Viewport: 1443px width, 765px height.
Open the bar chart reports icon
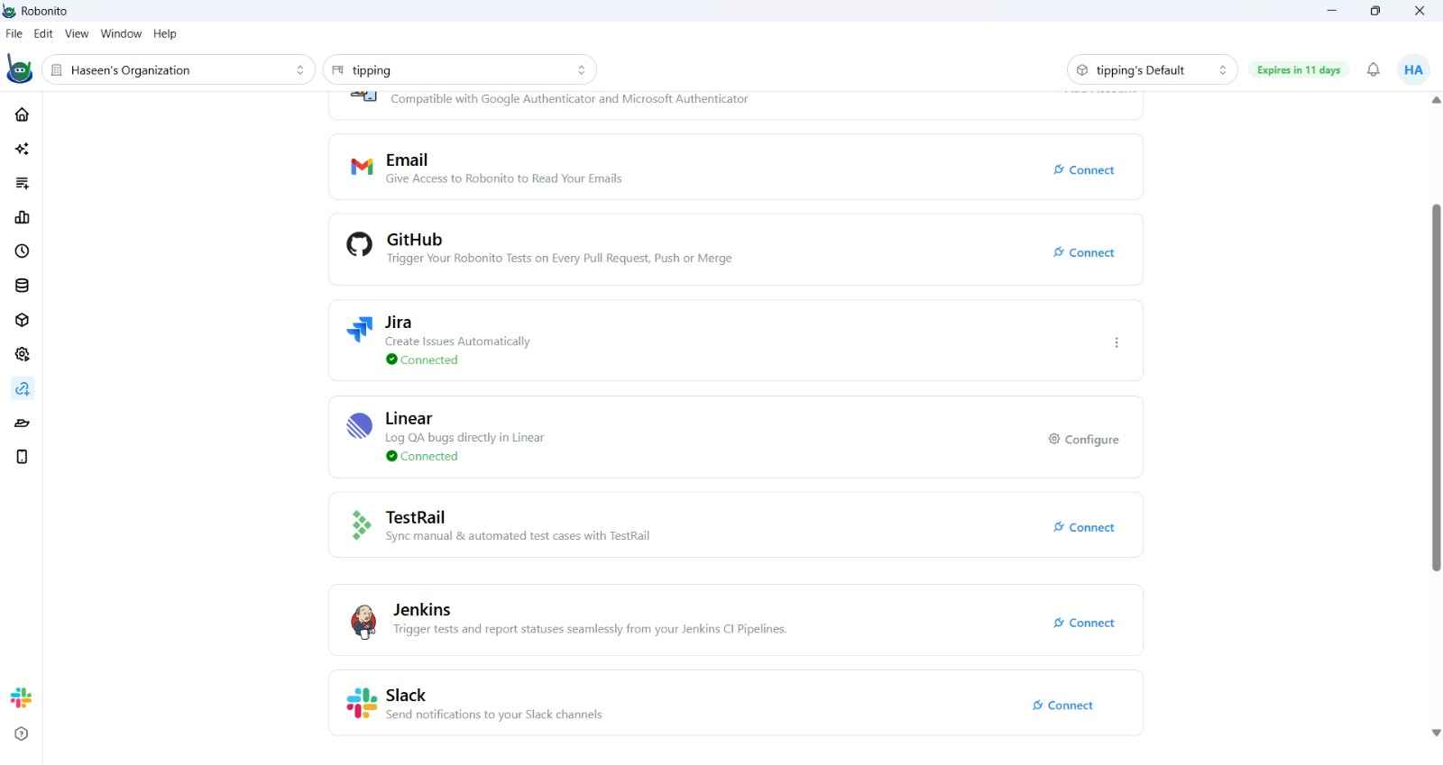pyautogui.click(x=22, y=217)
